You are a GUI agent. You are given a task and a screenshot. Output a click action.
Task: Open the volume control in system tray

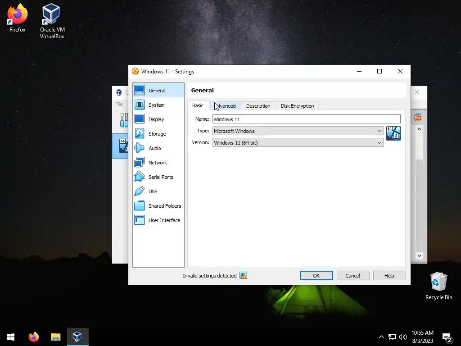(x=403, y=337)
